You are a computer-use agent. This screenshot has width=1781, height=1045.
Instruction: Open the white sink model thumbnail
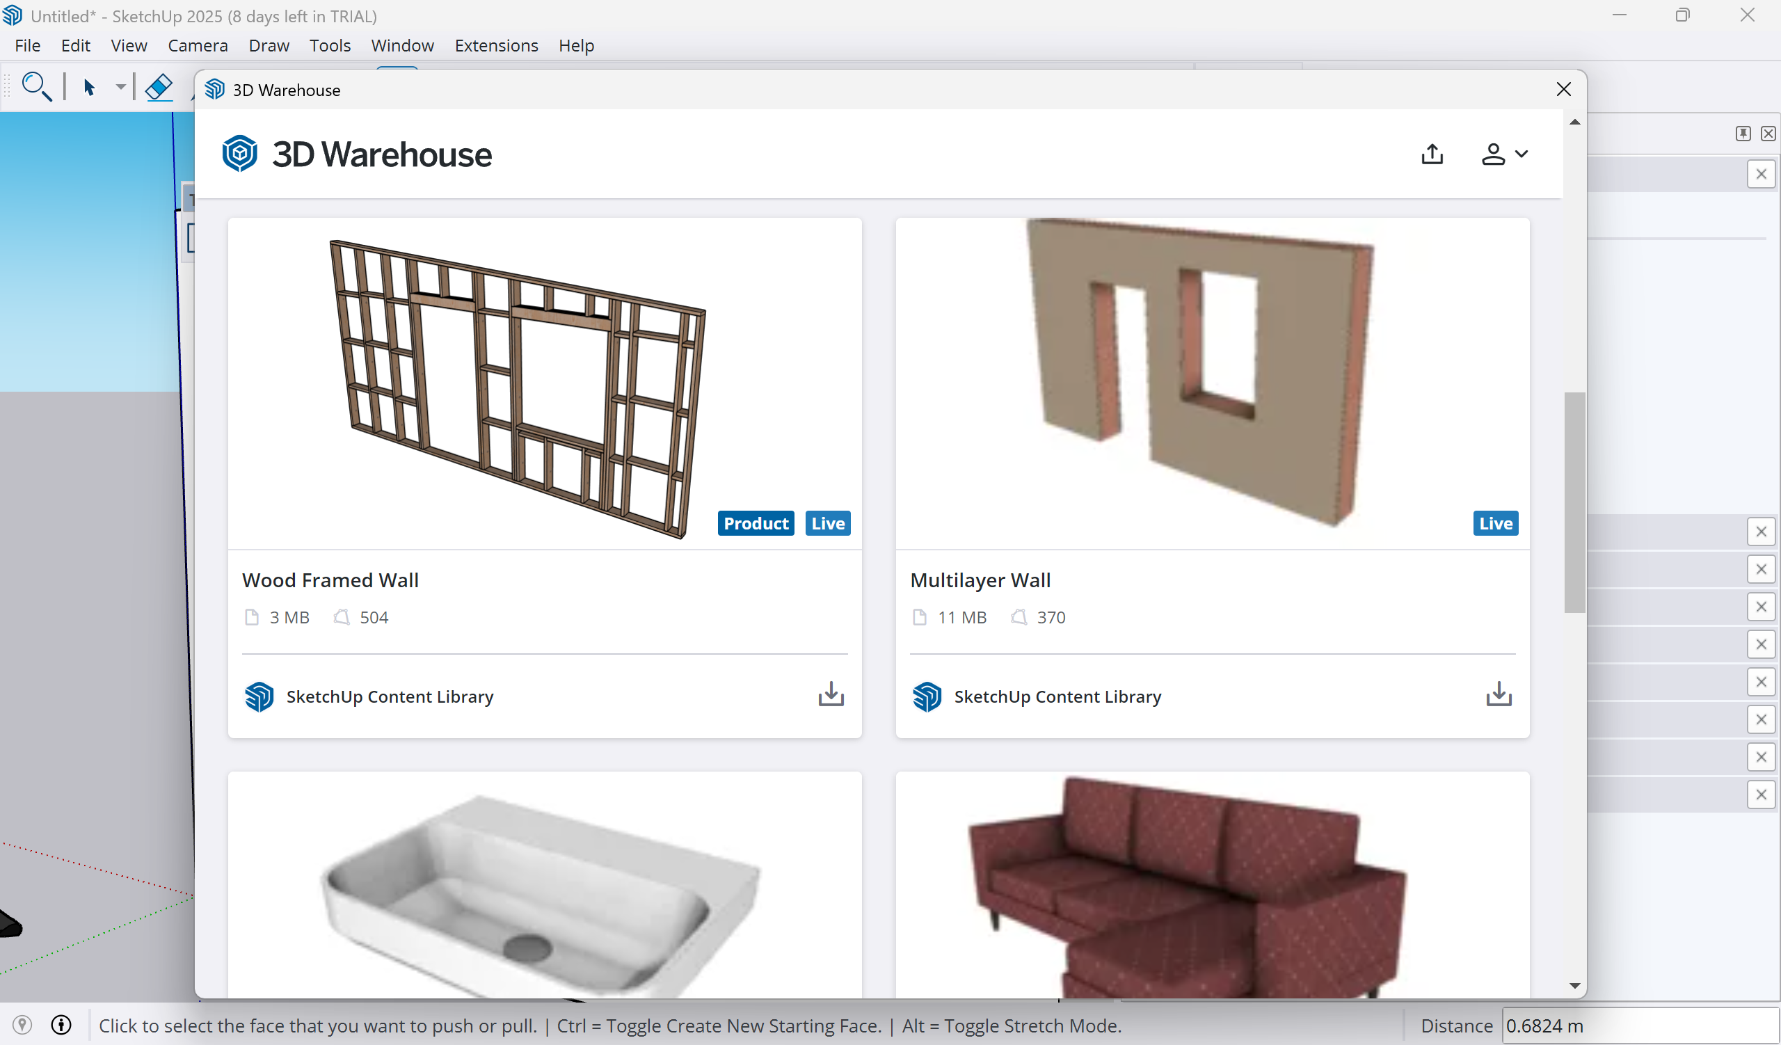point(544,884)
